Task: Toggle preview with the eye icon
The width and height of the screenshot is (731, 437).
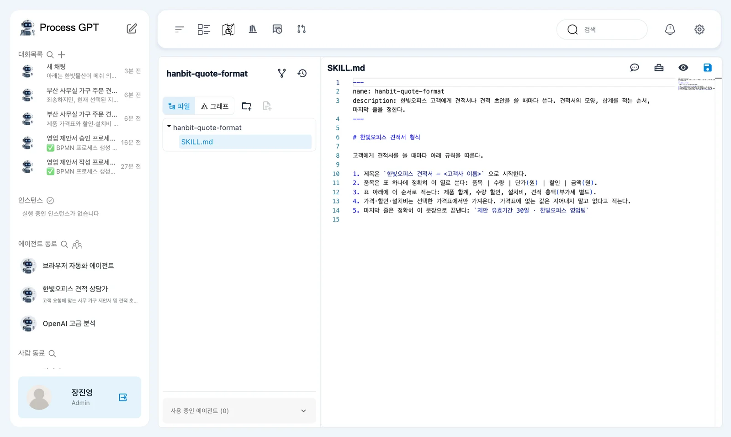Action: click(683, 68)
